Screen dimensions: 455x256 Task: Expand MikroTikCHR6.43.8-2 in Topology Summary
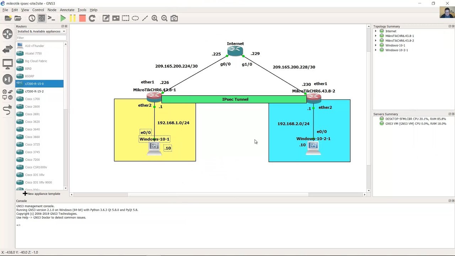(376, 41)
